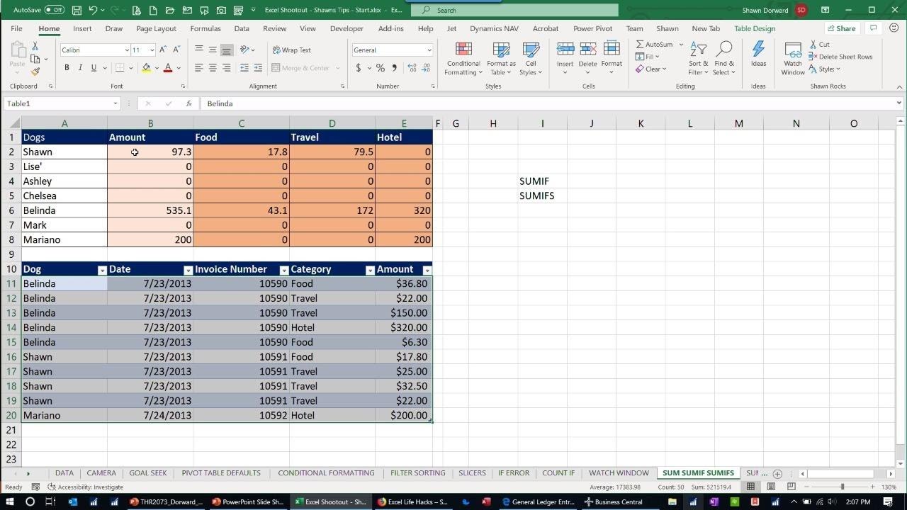The width and height of the screenshot is (907, 510).
Task: Click the Insert cells icon
Action: click(565, 50)
